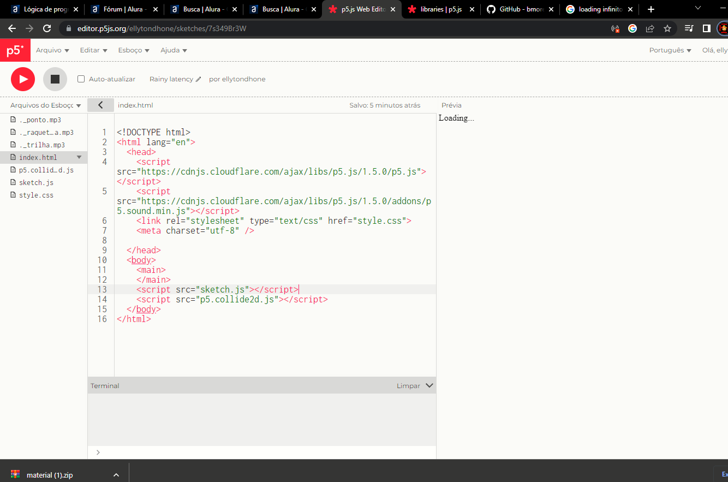Open the Arquivo menu
728x482 pixels.
pyautogui.click(x=52, y=50)
